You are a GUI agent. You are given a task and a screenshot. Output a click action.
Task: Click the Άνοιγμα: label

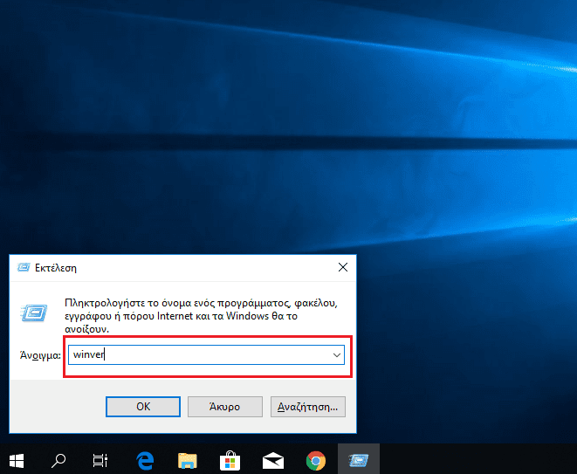coord(40,355)
